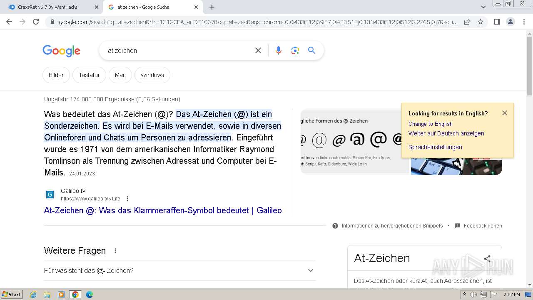This screenshot has width=533, height=300.
Task: Open Microsoft Edge from taskbar
Action: (x=89, y=295)
